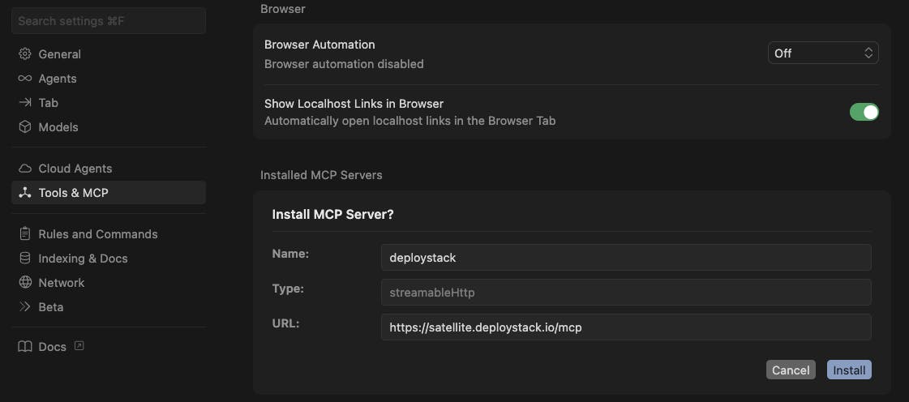Click the Network globe icon
Screen dimensions: 909x402
(x=25, y=283)
